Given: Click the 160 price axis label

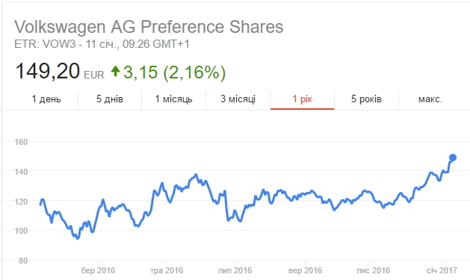Looking at the screenshot, I should pos(21,142).
